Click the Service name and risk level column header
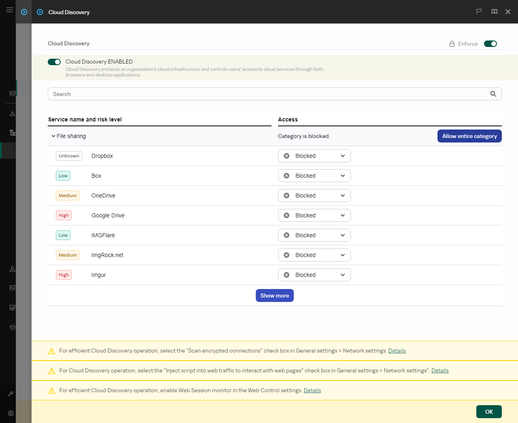The image size is (518, 423). click(85, 119)
